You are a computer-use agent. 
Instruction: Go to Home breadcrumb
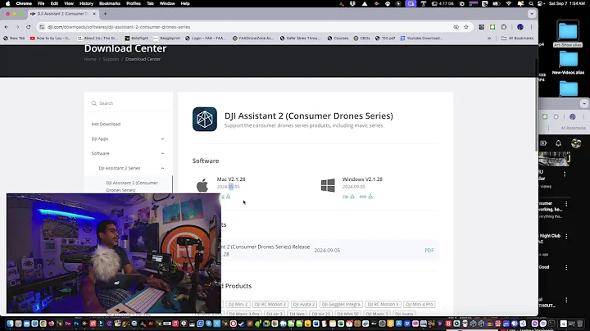click(x=90, y=59)
